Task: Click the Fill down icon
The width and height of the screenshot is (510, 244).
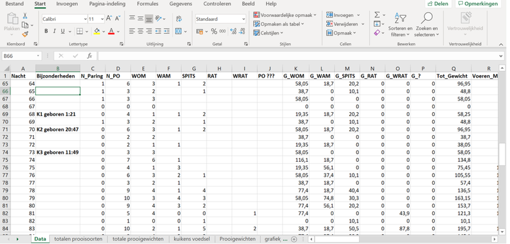Action: pyautogui.click(x=377, y=23)
